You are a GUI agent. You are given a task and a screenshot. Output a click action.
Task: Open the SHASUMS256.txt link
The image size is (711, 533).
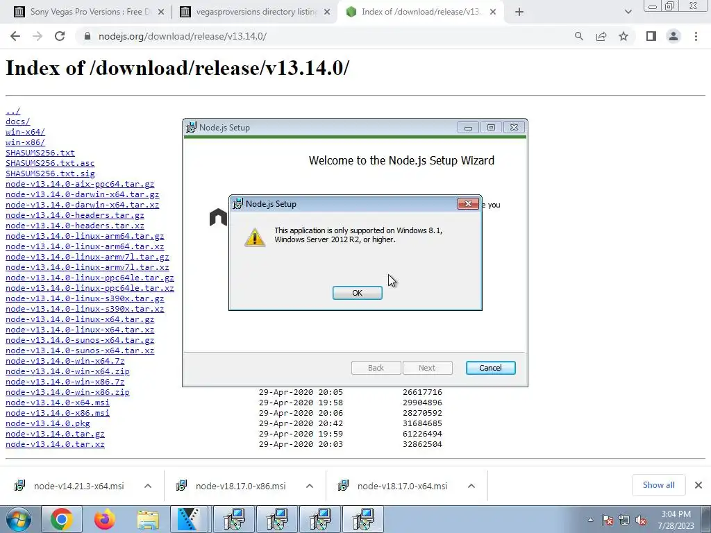40,153
